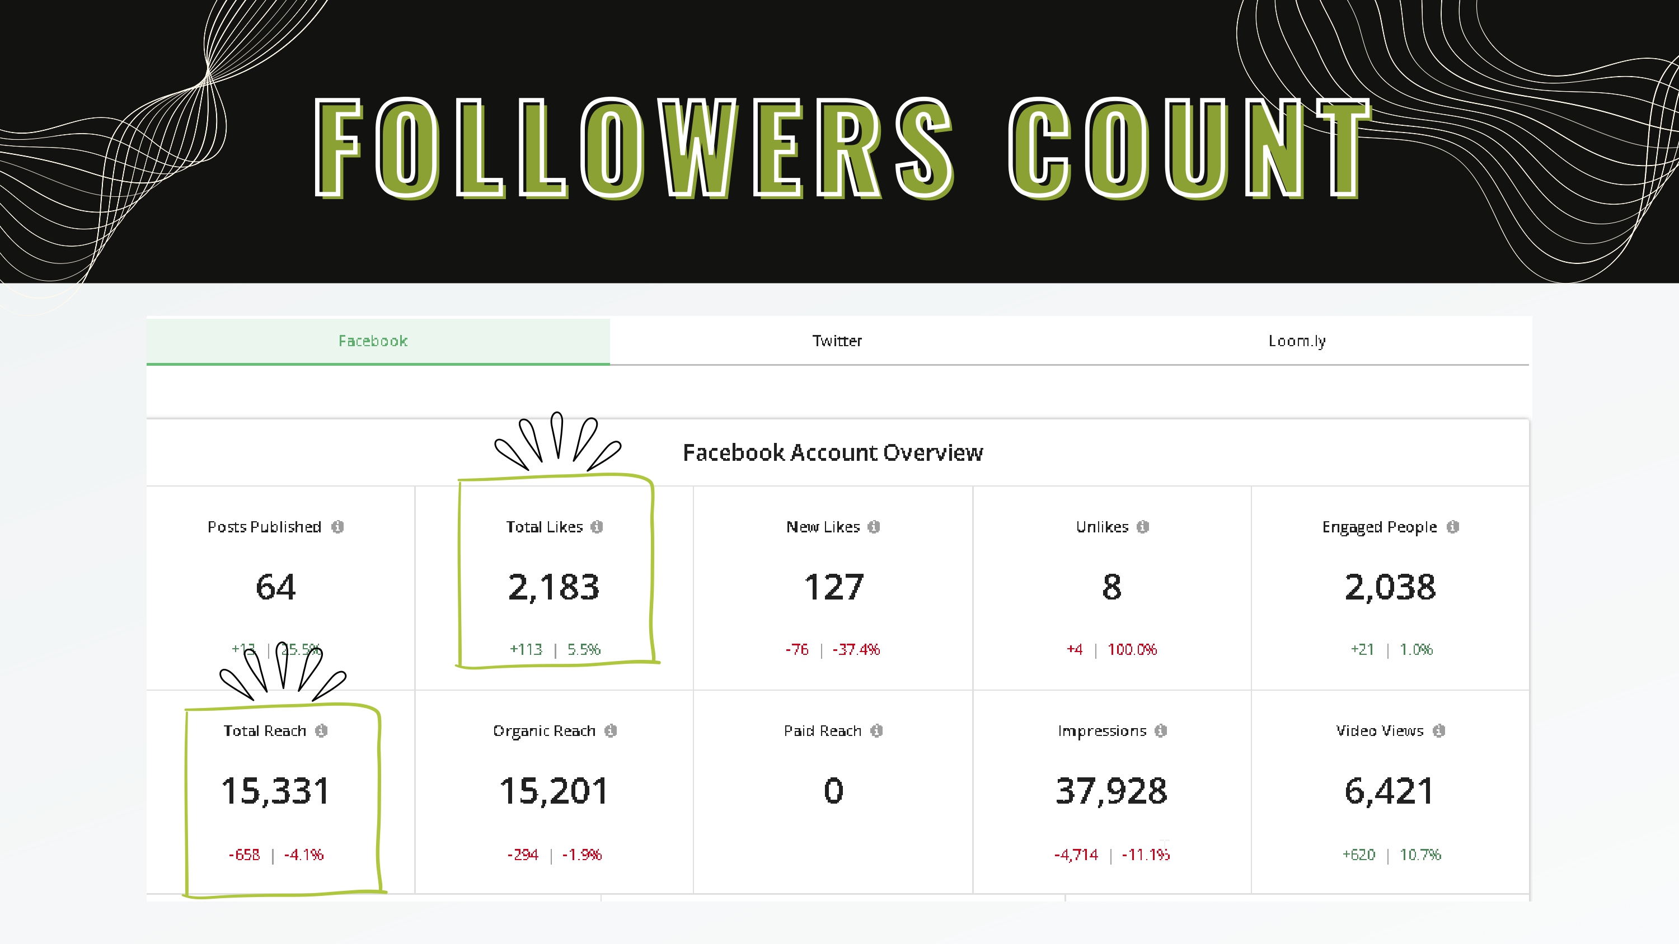Click the Paid Reach info icon
This screenshot has width=1679, height=944.
[x=876, y=730]
